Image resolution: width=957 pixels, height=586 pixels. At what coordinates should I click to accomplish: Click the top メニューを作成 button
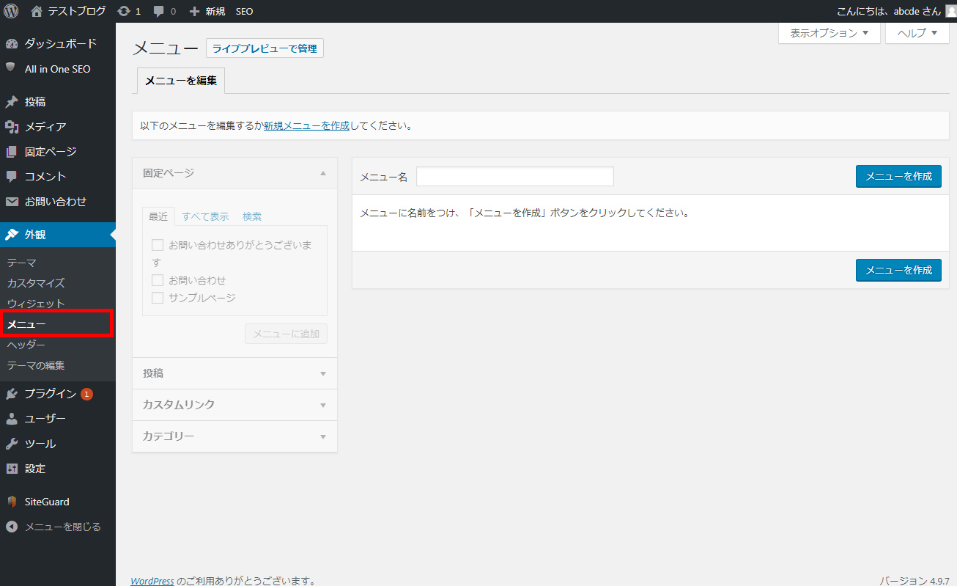(898, 177)
